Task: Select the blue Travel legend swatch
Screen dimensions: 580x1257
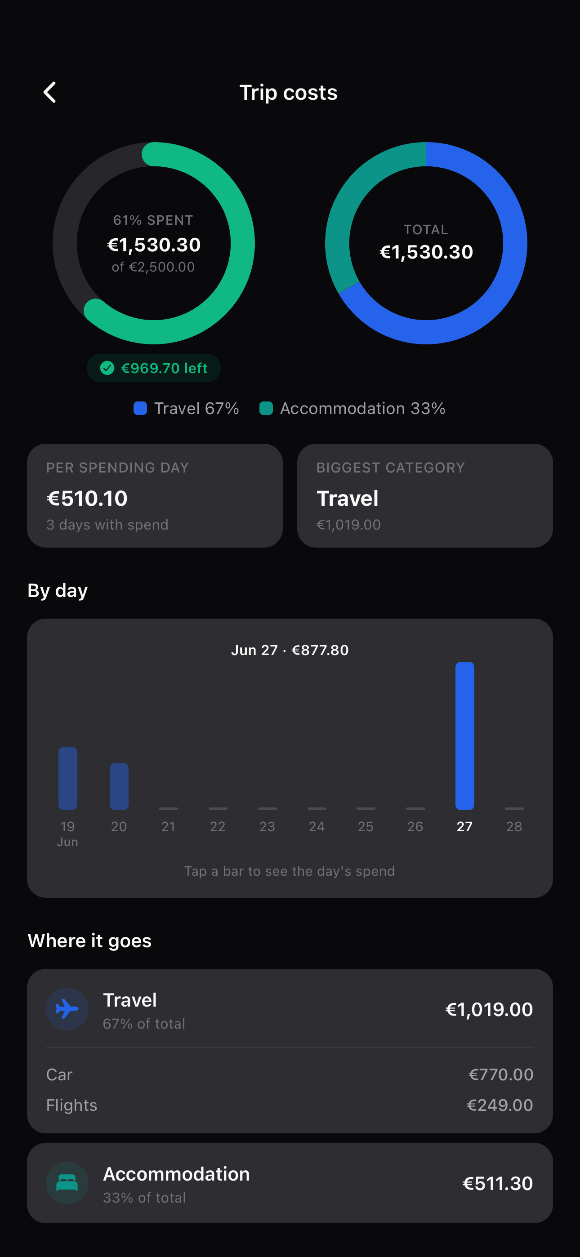Action: coord(140,408)
